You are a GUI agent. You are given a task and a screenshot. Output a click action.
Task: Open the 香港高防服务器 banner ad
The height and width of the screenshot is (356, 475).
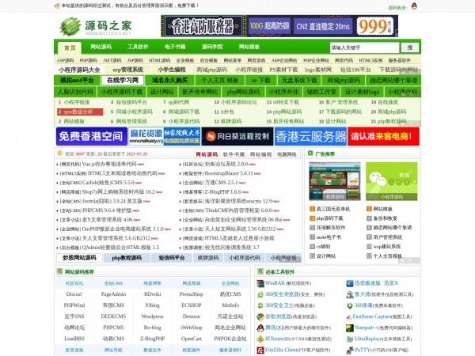coord(279,26)
